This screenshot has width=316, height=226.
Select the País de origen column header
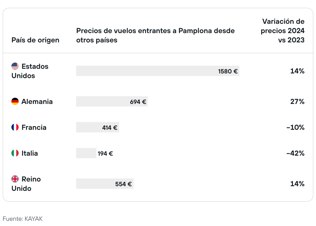pyautogui.click(x=35, y=40)
